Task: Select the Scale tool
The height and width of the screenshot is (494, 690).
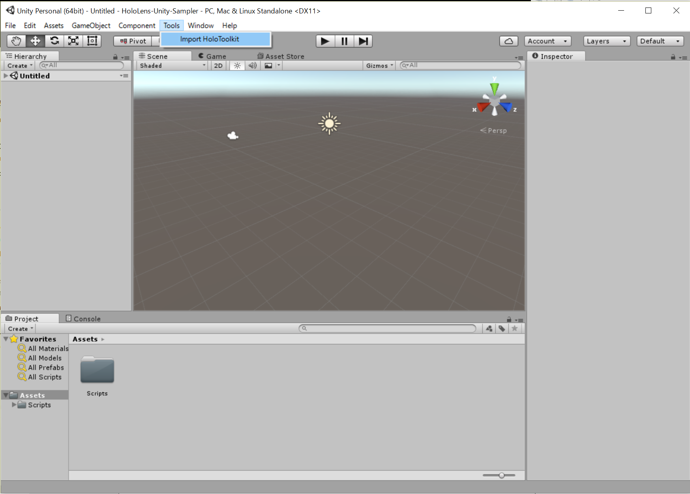Action: [73, 41]
